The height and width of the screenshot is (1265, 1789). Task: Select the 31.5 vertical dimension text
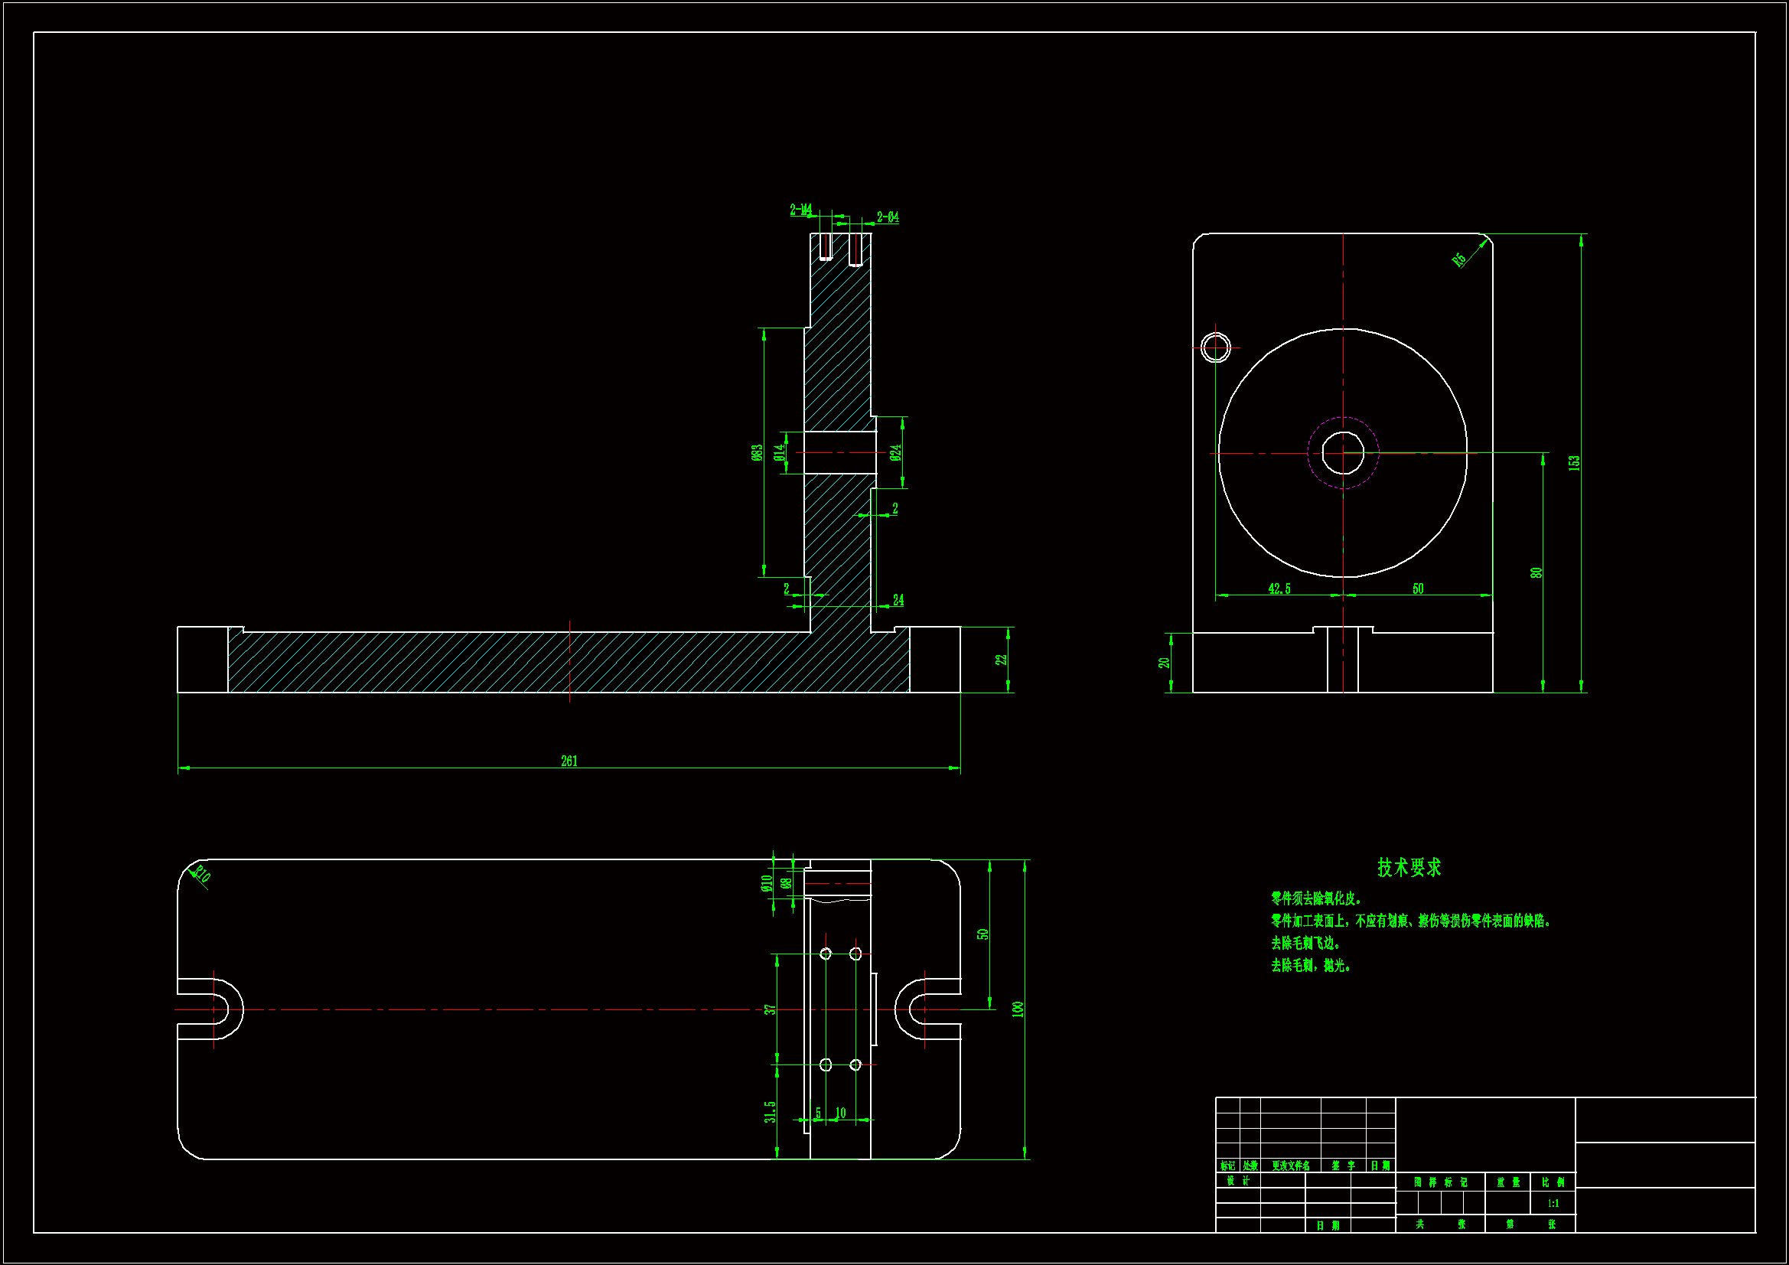pyautogui.click(x=770, y=1112)
